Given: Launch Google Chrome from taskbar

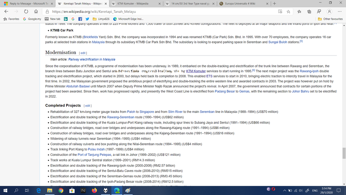Looking at the screenshot, I should [61, 190].
